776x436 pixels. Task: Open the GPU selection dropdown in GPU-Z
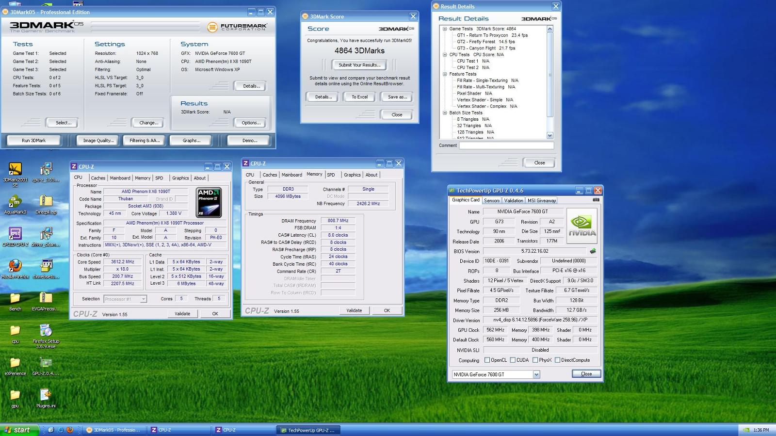click(x=536, y=374)
